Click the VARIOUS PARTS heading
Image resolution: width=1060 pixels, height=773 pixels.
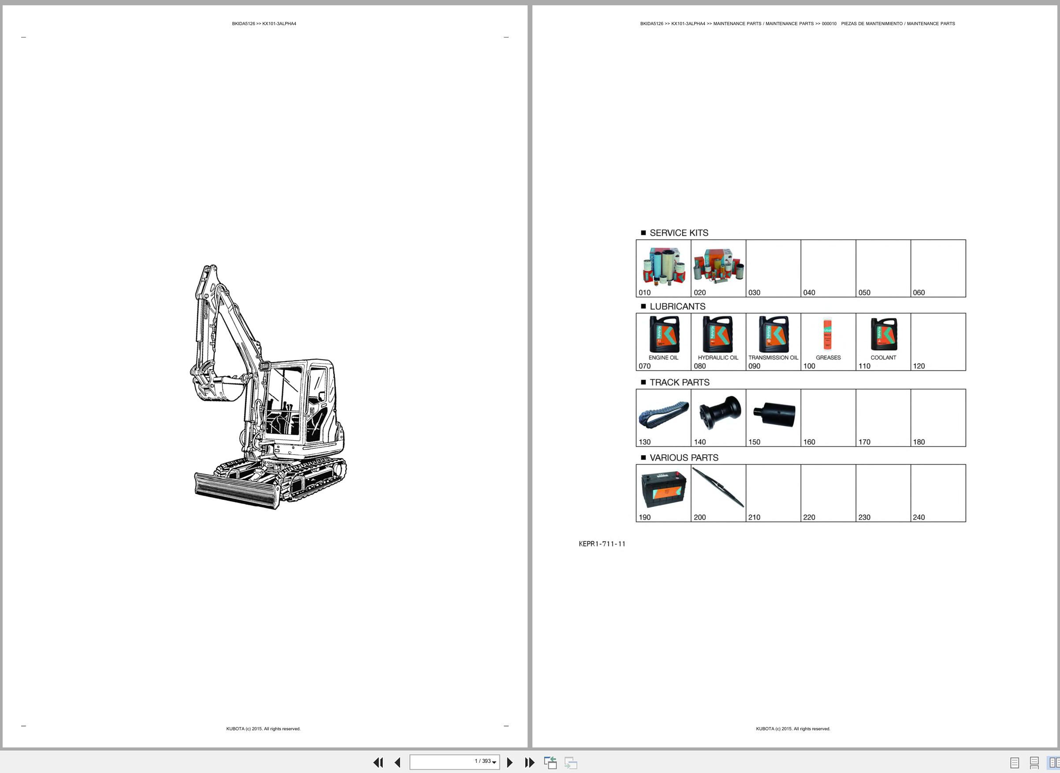tap(684, 457)
